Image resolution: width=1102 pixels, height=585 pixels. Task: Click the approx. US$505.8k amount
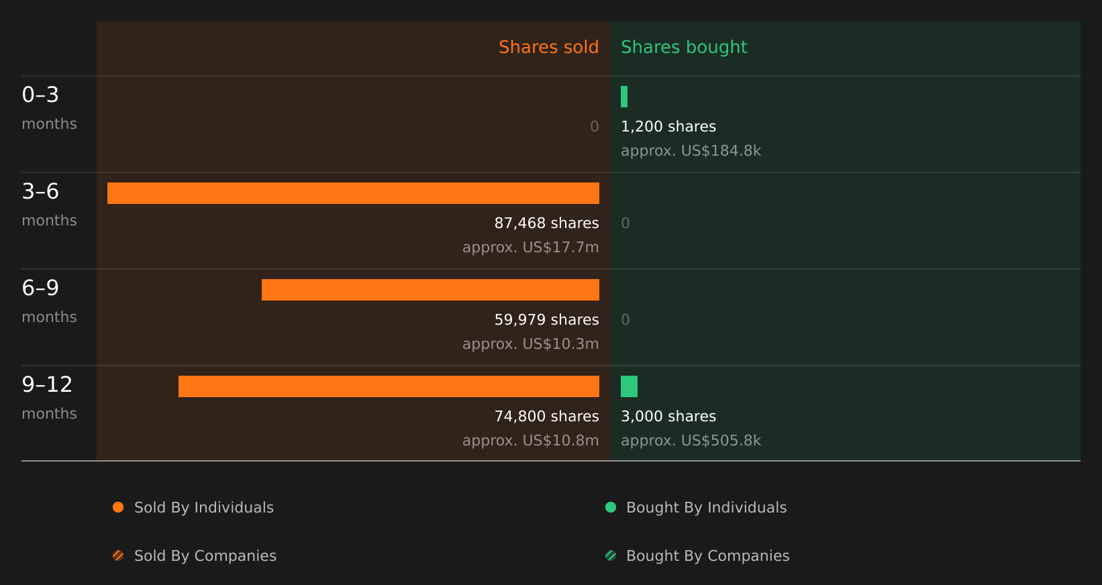point(691,441)
